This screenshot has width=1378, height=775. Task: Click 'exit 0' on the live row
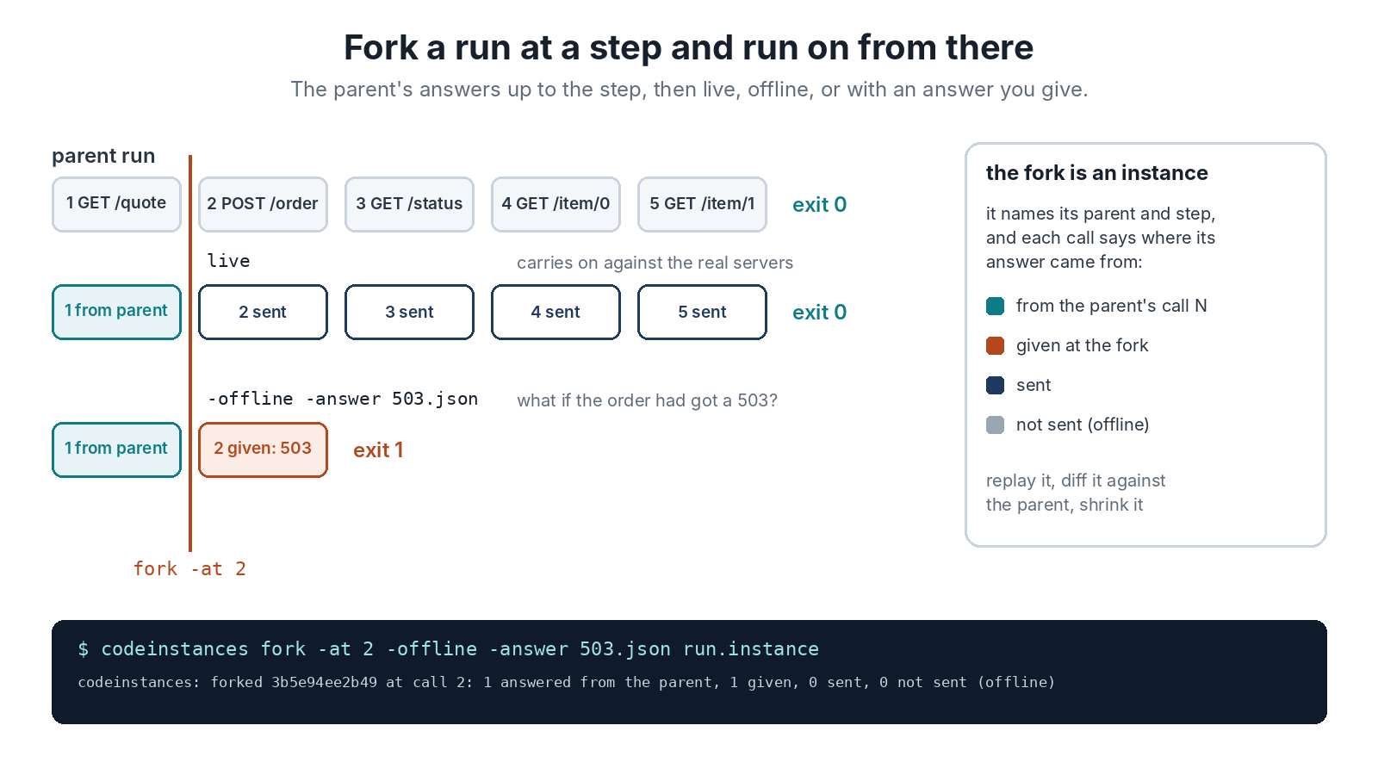819,313
